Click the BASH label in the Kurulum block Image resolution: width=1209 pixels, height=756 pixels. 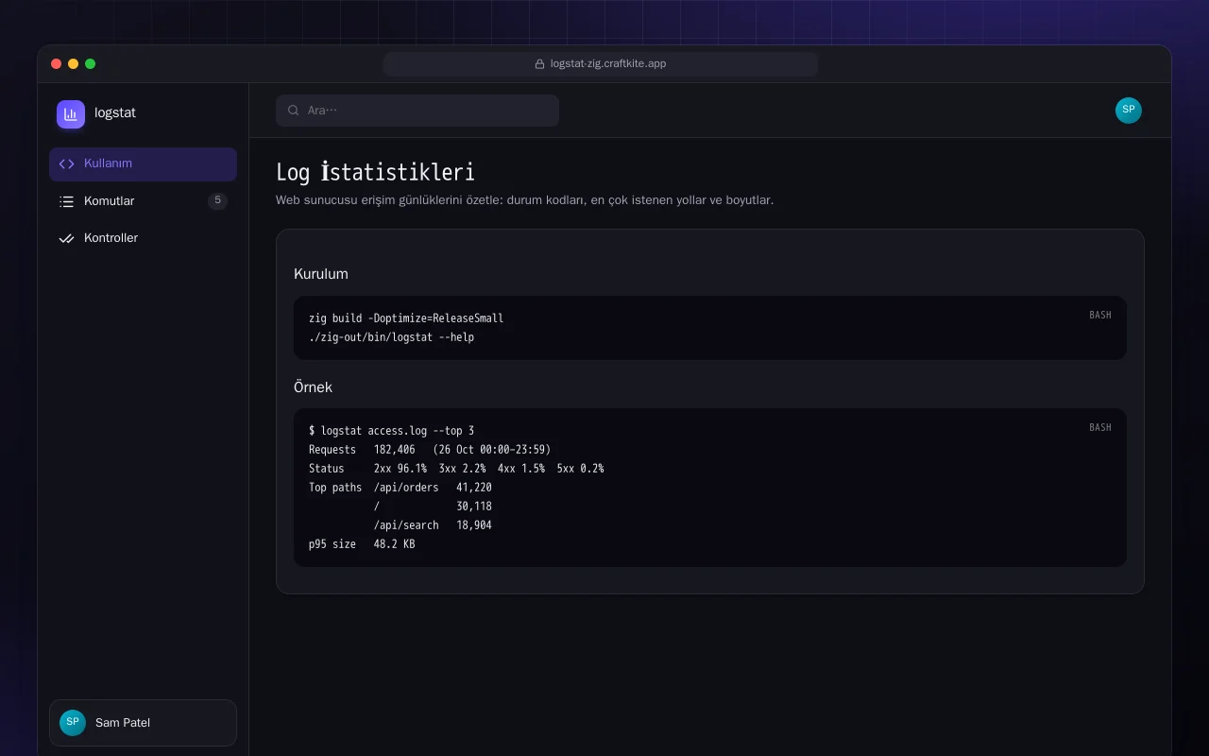(1100, 315)
